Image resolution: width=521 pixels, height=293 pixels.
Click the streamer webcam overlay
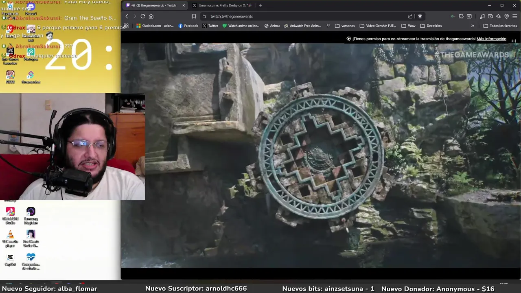tap(72, 147)
